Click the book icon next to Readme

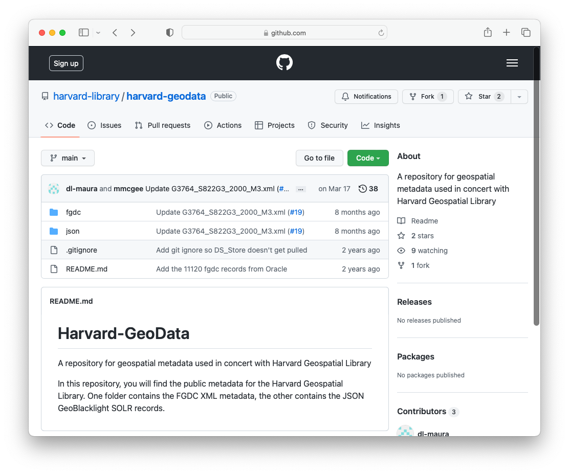[x=401, y=221]
